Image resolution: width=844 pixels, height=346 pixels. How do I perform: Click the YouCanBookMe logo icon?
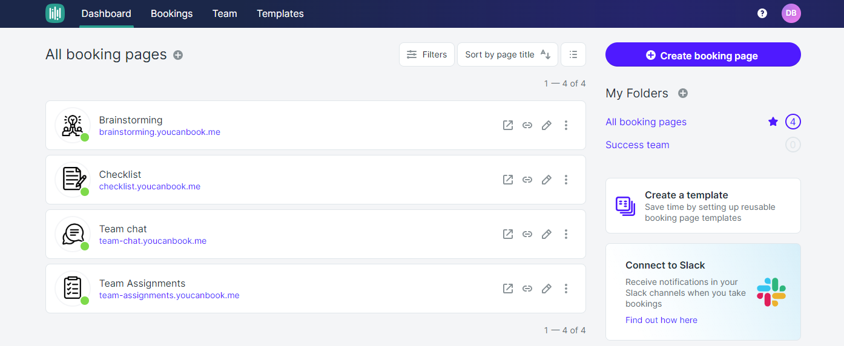(x=55, y=13)
